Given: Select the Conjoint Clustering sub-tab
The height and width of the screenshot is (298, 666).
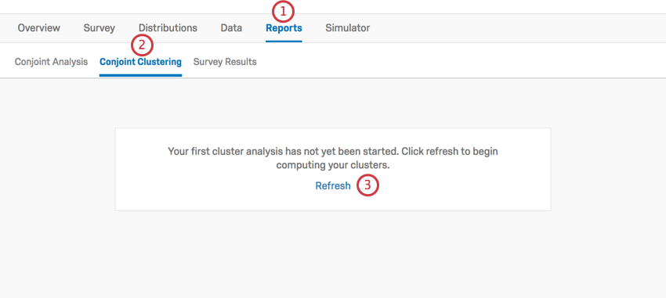Looking at the screenshot, I should tap(140, 62).
